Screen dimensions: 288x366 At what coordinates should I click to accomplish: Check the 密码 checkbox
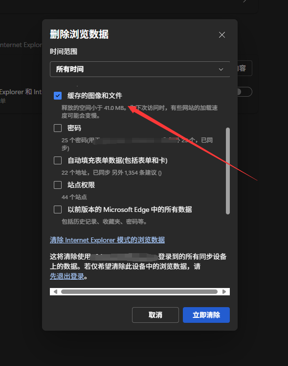coord(58,128)
